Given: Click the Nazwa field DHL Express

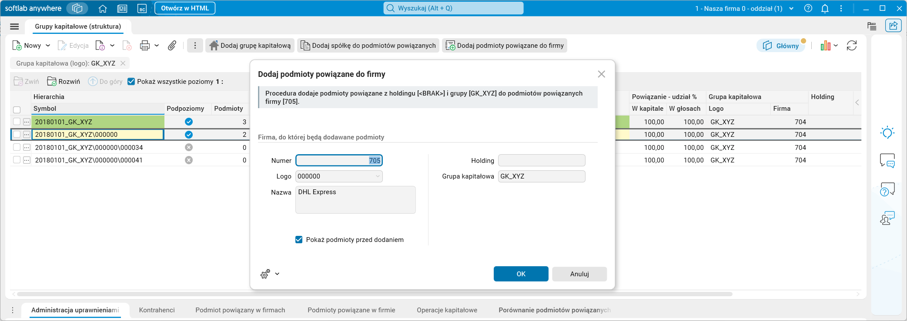Looking at the screenshot, I should click(x=355, y=200).
